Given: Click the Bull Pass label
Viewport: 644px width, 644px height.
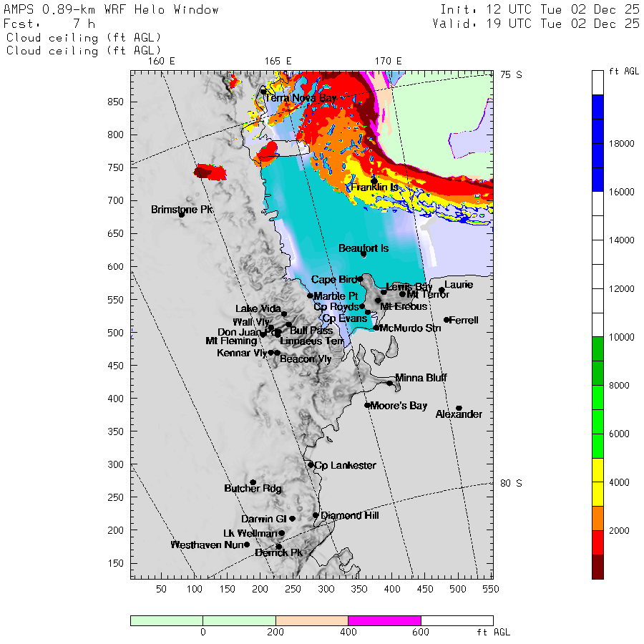Looking at the screenshot, I should coord(311,331).
